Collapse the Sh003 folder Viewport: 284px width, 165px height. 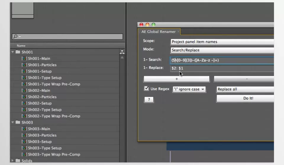point(13,122)
